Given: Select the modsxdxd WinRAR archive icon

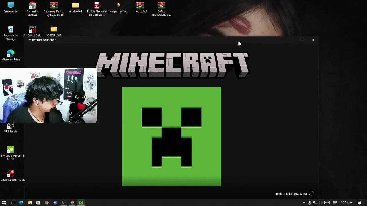Looking at the screenshot, I should click(140, 8).
